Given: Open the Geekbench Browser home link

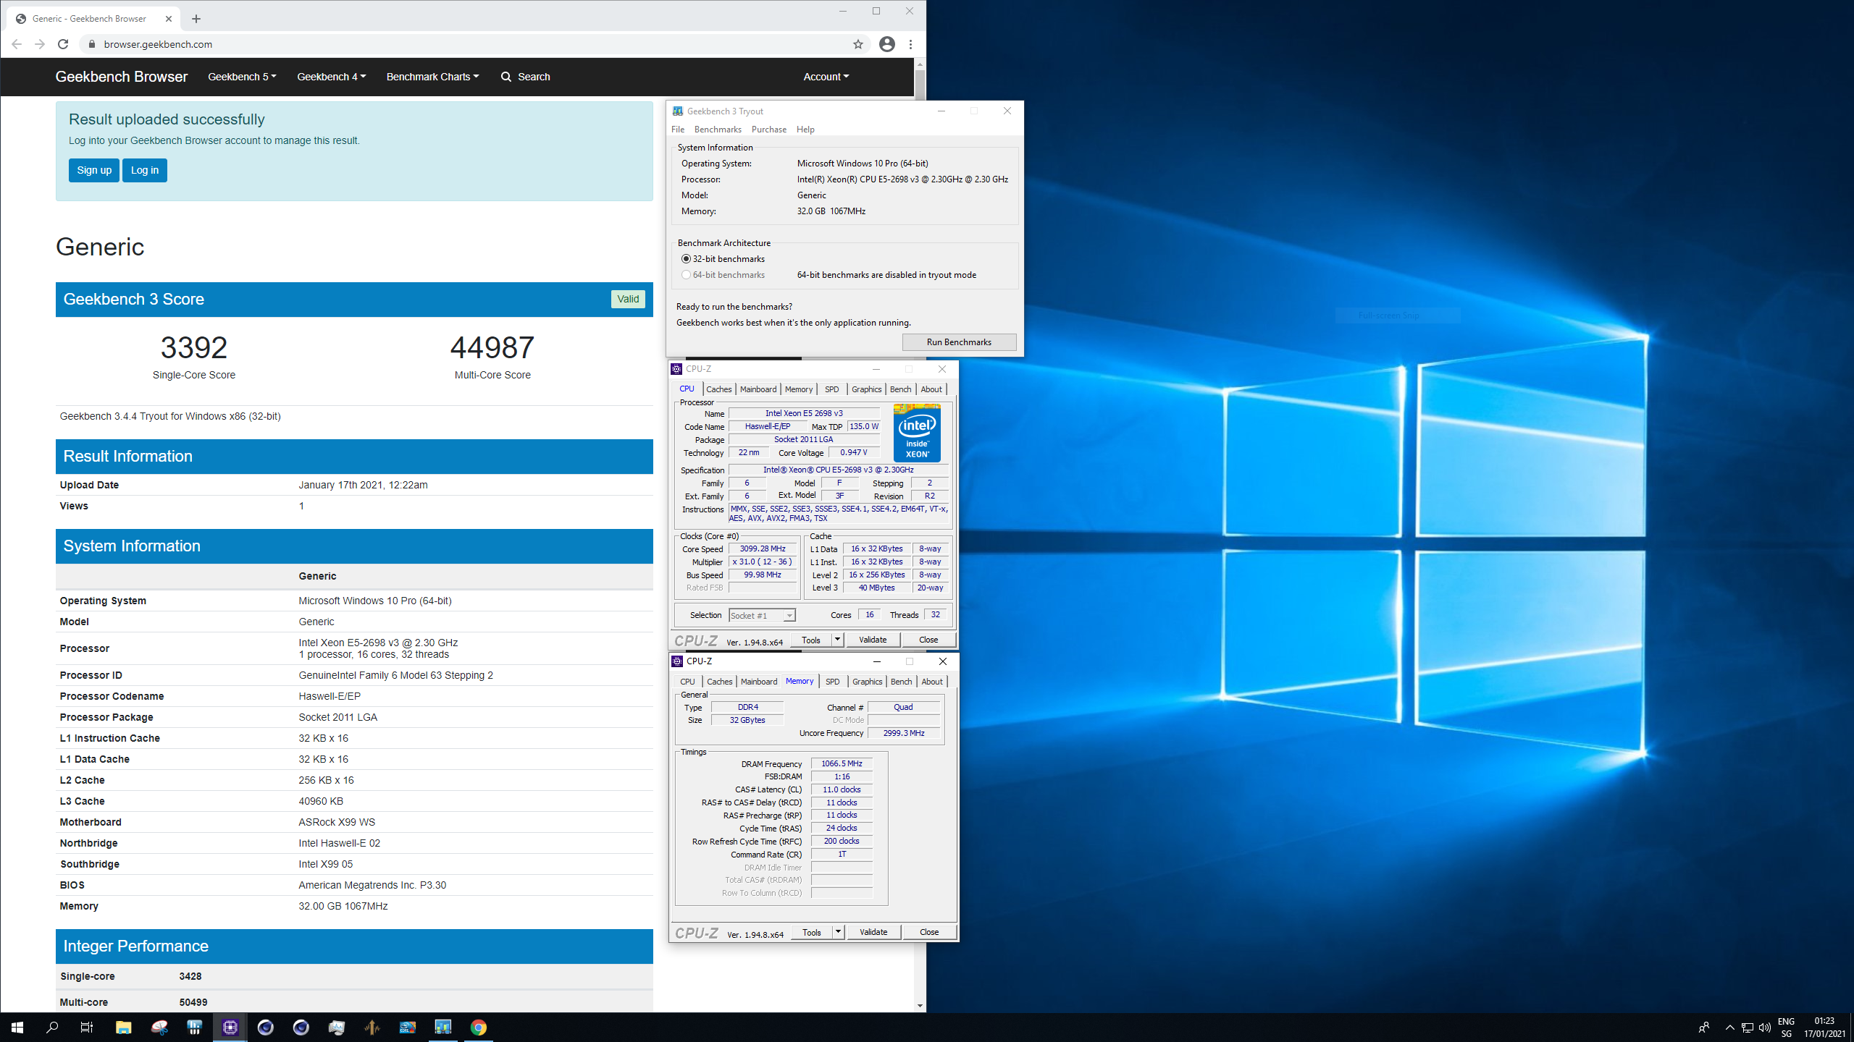Looking at the screenshot, I should click(122, 77).
